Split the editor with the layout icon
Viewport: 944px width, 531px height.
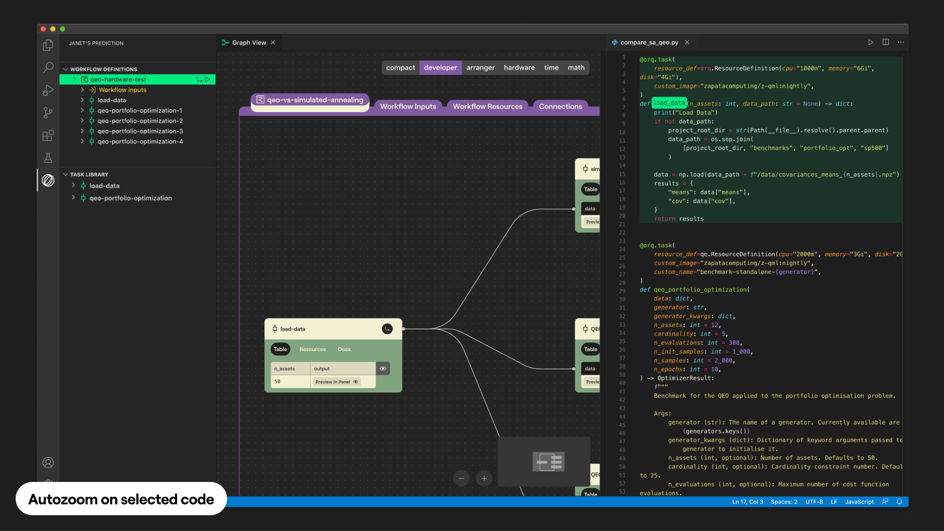(885, 42)
